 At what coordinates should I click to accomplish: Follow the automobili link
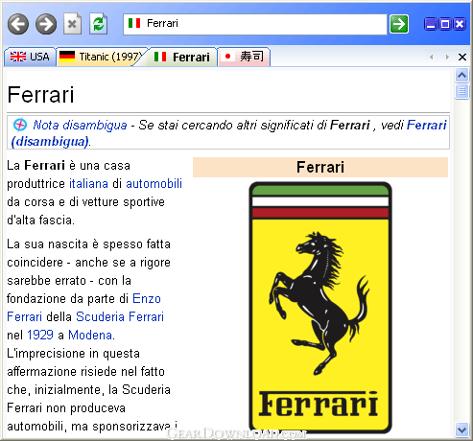pyautogui.click(x=154, y=184)
